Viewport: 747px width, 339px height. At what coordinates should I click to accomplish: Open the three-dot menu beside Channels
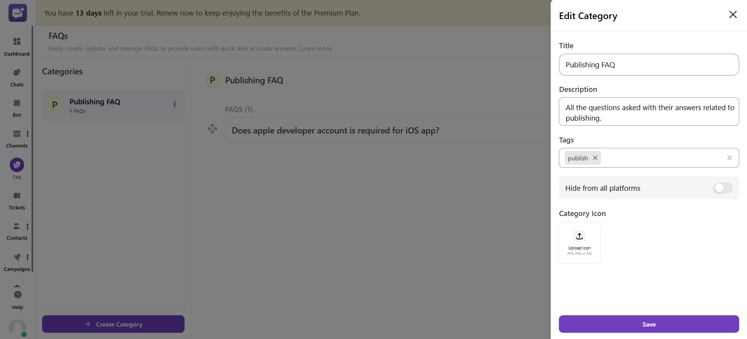[27, 133]
